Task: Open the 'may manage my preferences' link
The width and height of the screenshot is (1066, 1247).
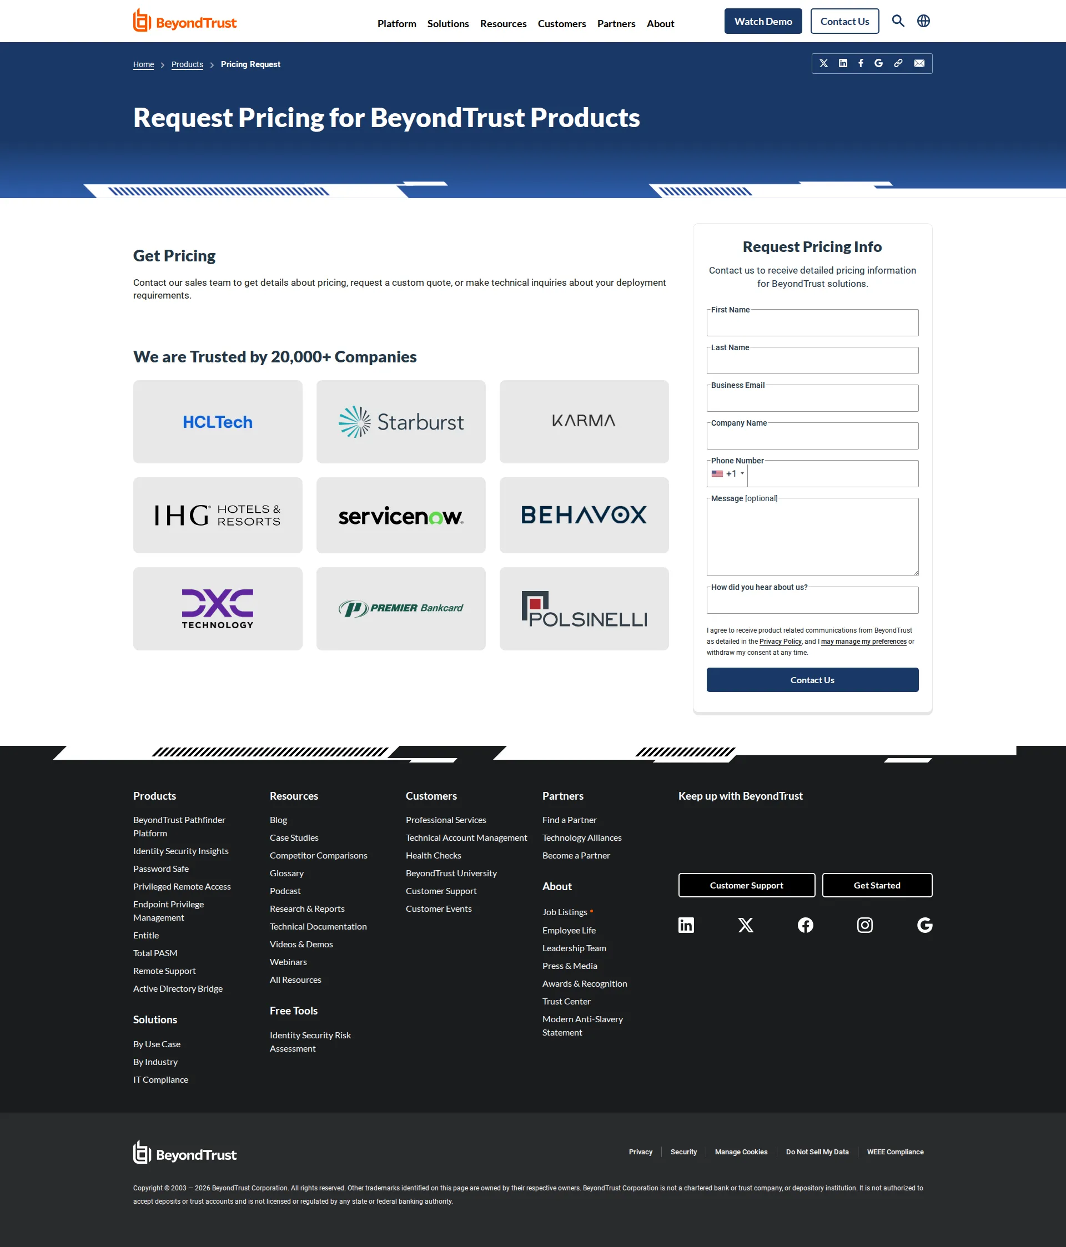Action: tap(864, 642)
